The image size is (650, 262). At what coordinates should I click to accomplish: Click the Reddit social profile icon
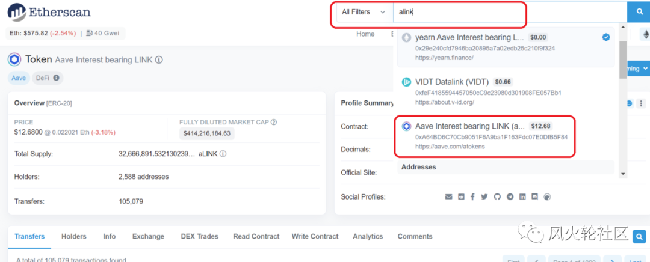pos(461,196)
